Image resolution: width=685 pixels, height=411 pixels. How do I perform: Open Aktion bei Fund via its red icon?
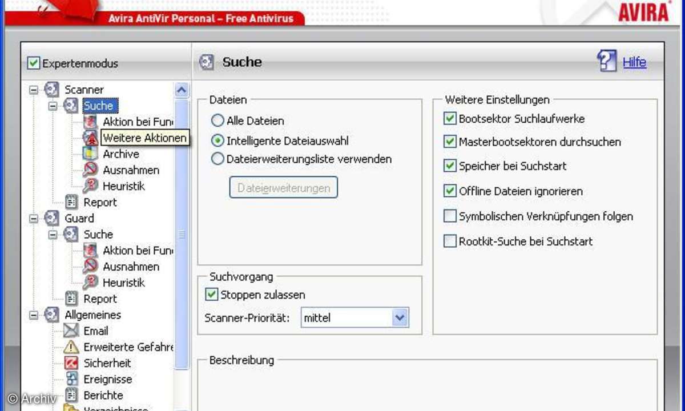point(90,122)
